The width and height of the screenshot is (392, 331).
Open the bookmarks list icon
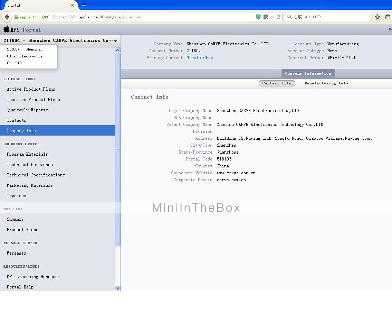tap(388, 17)
